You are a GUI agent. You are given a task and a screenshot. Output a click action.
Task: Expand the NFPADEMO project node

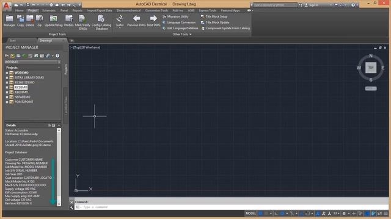click(7, 97)
